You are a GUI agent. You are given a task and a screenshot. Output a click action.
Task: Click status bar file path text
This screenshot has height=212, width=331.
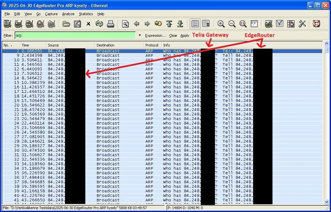point(75,208)
